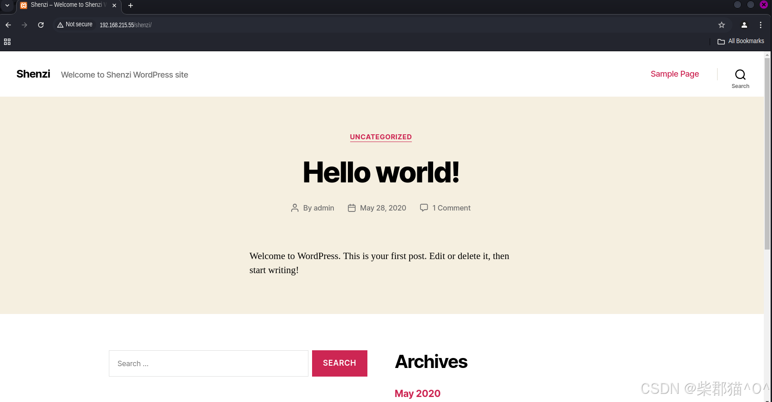The image size is (772, 402).
Task: Click the browser back arrow
Action: 8,25
